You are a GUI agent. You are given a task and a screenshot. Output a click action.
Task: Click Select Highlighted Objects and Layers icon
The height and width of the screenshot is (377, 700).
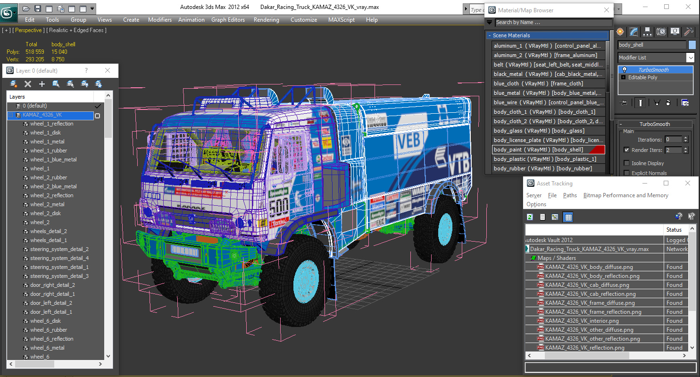click(56, 84)
